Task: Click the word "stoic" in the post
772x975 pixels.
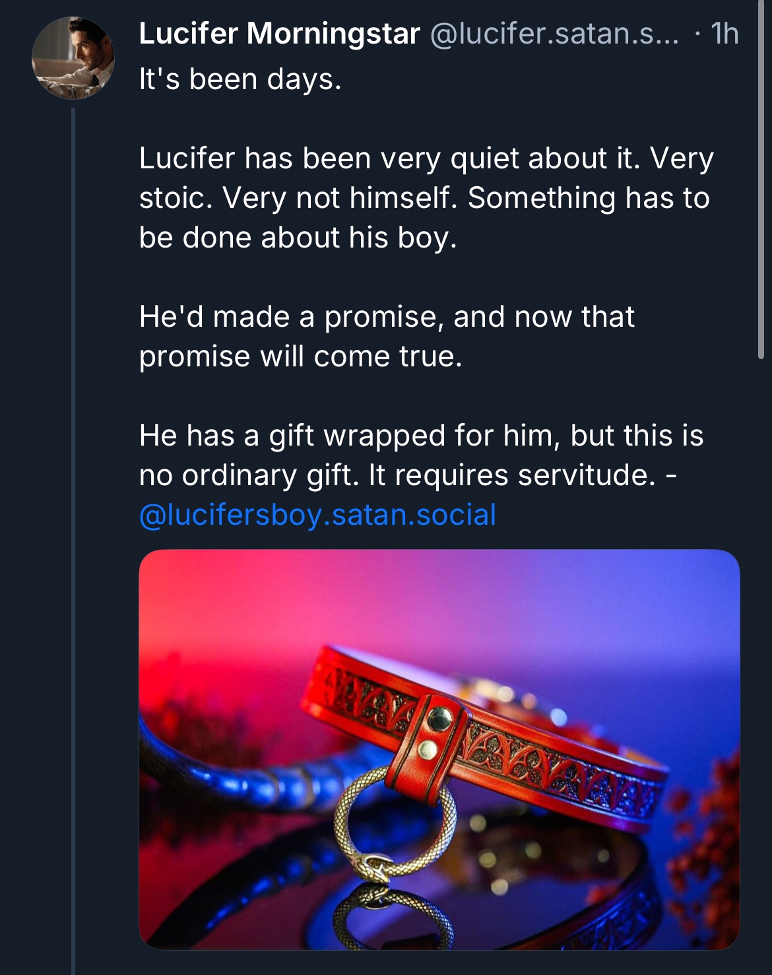Action: click(174, 198)
